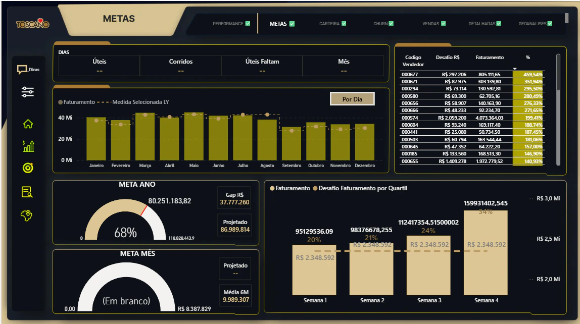Viewport: 580px width, 324px height.
Task: Sort by the Faturamento column header
Action: [x=490, y=57]
